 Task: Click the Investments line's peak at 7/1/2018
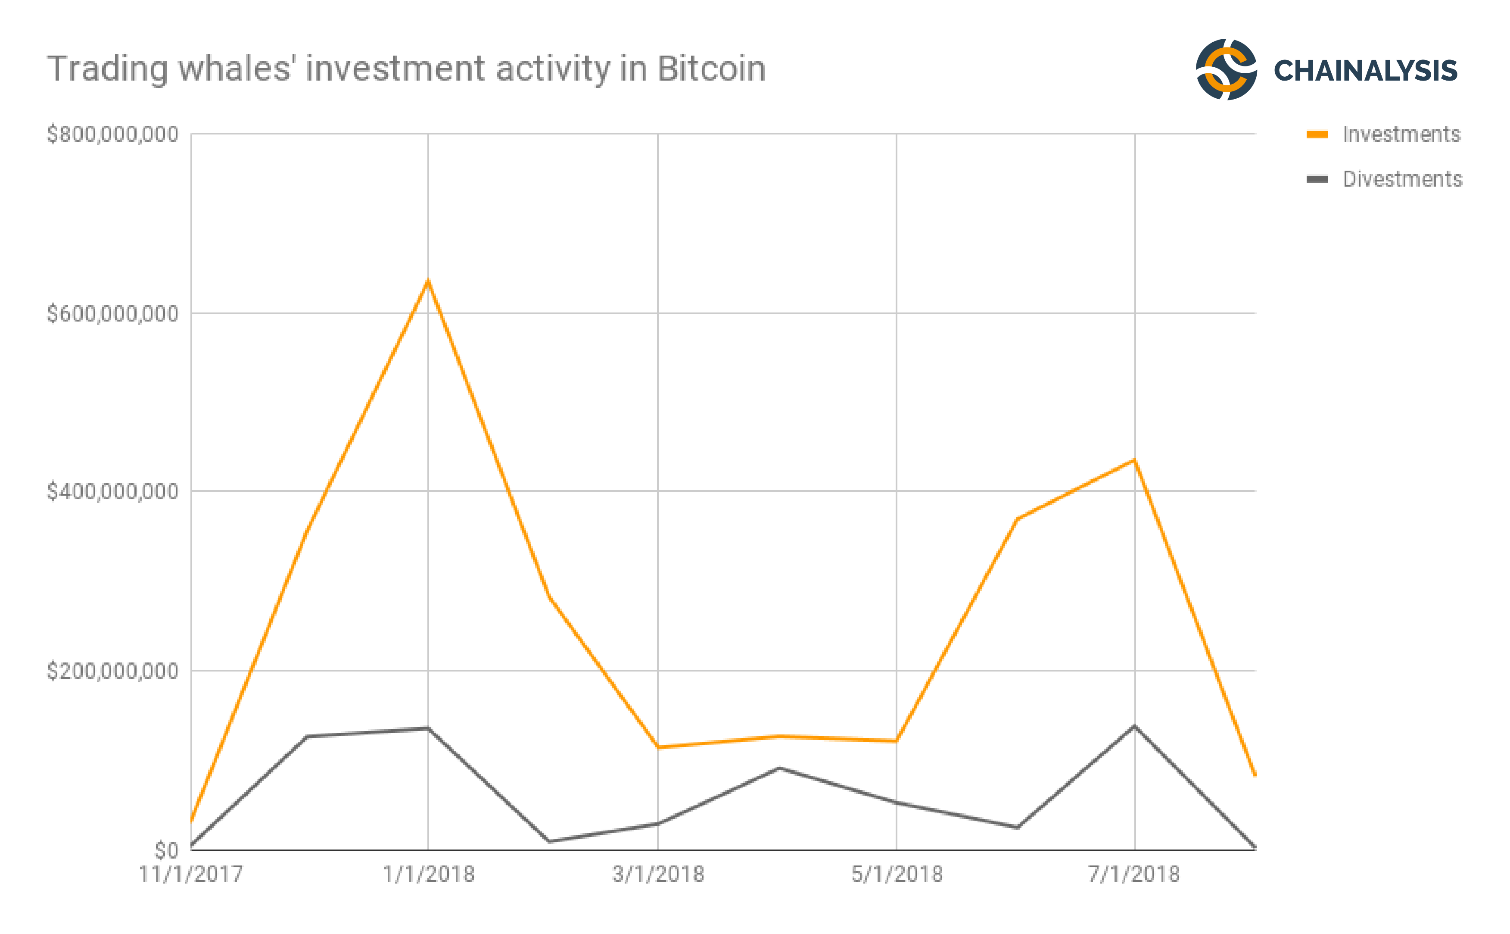(1134, 459)
